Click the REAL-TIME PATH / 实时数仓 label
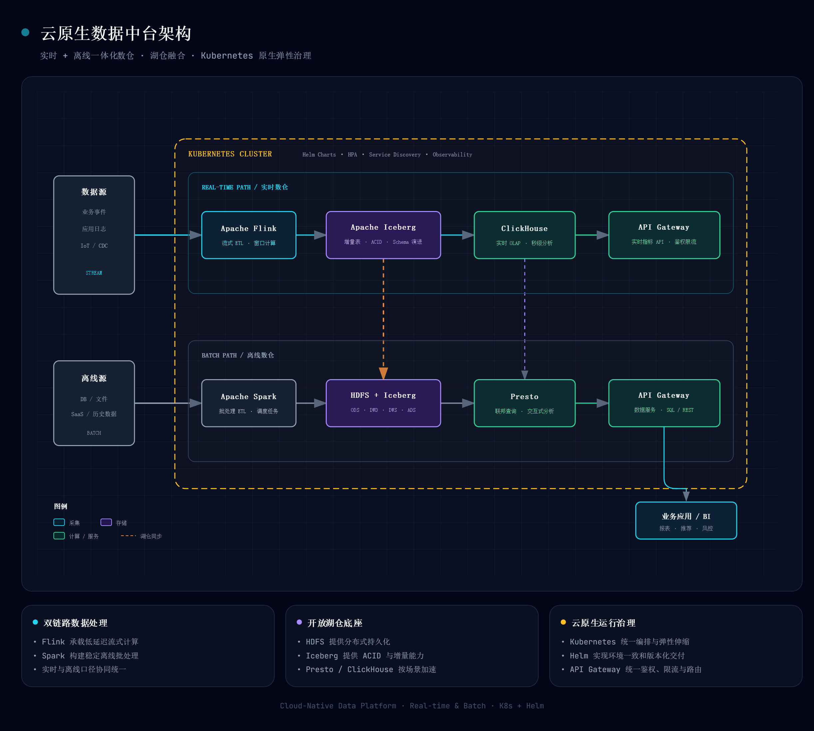 pyautogui.click(x=245, y=187)
